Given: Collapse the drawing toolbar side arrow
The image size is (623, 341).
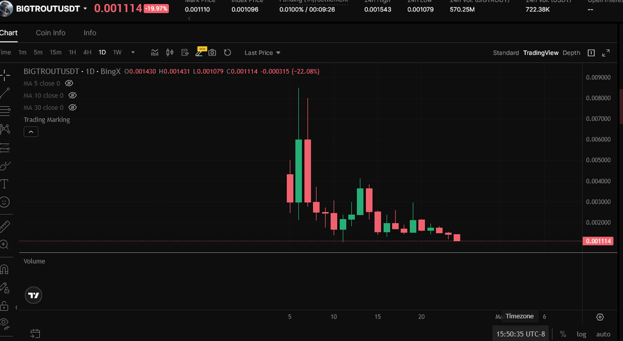Looking at the screenshot, I should click(16, 307).
